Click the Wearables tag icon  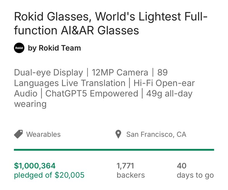pyautogui.click(x=19, y=134)
